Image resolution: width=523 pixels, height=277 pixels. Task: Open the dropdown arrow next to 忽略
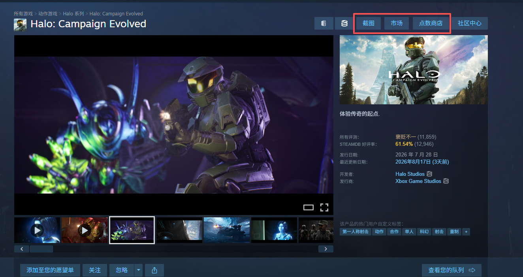click(138, 270)
